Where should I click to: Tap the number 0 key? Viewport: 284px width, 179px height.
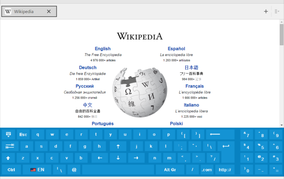coord(247,170)
